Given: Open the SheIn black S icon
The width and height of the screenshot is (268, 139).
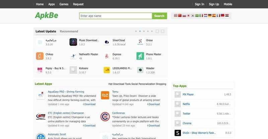Looking at the screenshot, I should 178,133.
